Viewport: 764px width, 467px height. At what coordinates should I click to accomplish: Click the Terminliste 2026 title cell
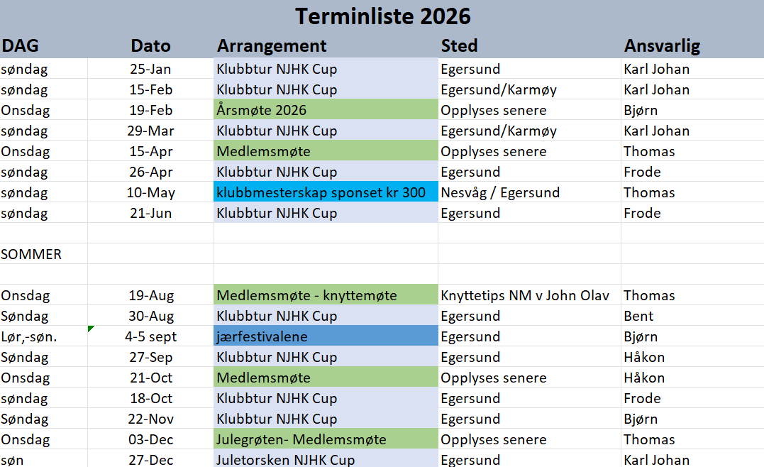point(382,16)
